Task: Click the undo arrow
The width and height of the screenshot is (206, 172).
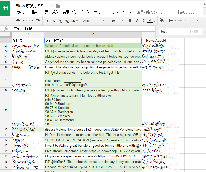Action: point(25,21)
